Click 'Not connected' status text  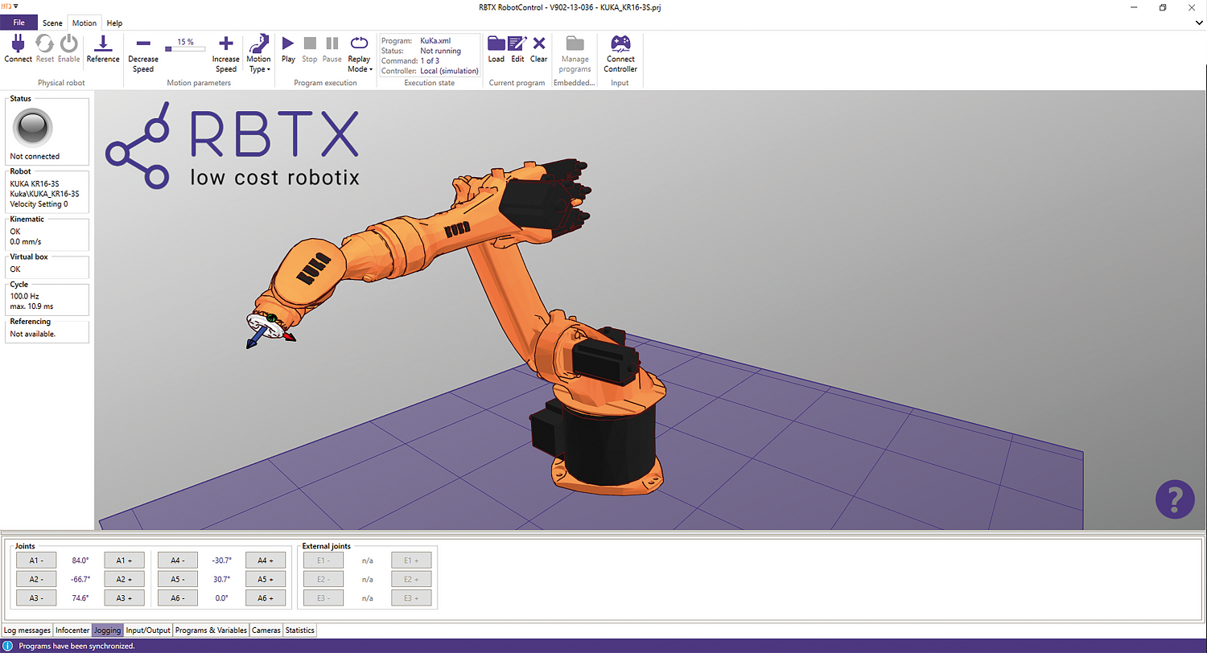click(x=35, y=156)
